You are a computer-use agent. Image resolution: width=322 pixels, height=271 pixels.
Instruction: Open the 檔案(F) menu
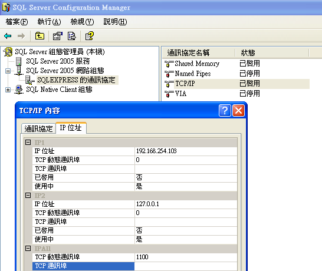click(x=17, y=22)
